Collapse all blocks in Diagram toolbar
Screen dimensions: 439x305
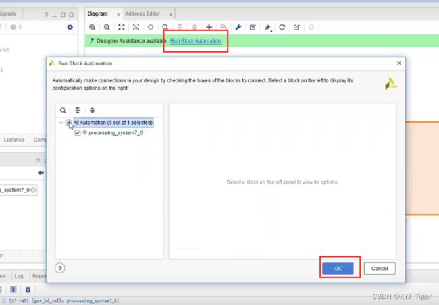(x=180, y=27)
